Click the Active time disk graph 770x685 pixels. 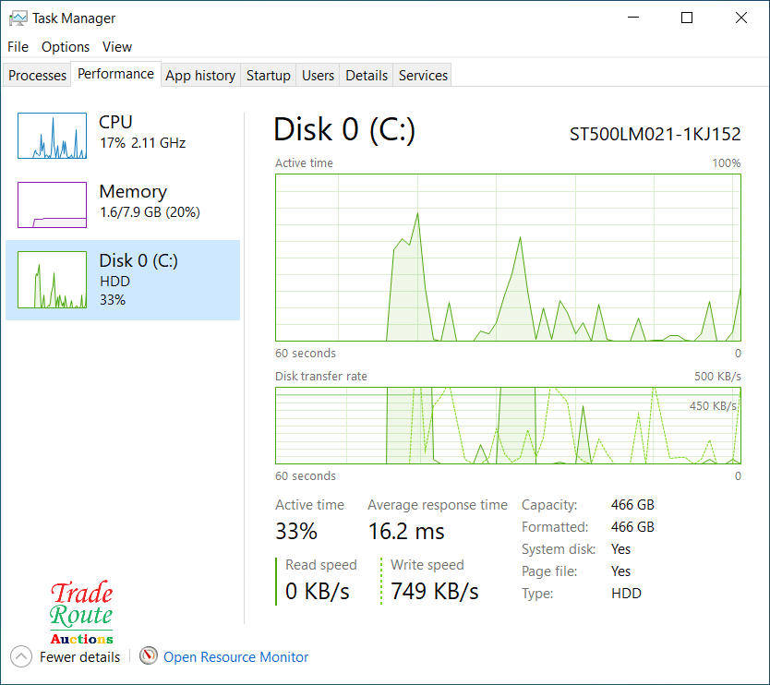(508, 257)
